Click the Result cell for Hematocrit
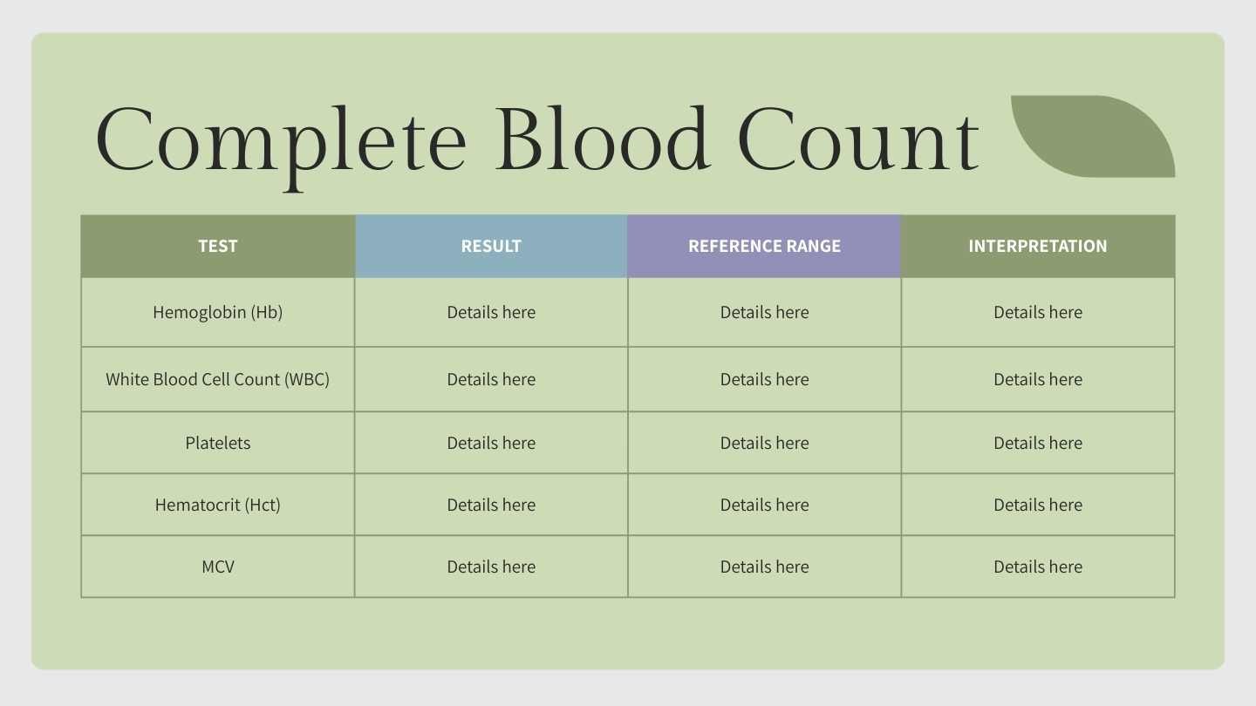This screenshot has width=1256, height=706. pos(491,505)
